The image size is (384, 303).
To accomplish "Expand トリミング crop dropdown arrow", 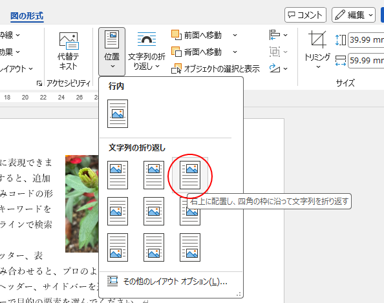I will [318, 67].
